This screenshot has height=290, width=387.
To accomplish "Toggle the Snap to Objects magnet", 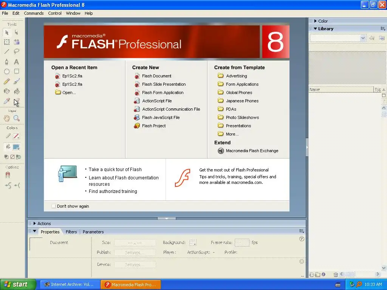I will click(x=8, y=175).
